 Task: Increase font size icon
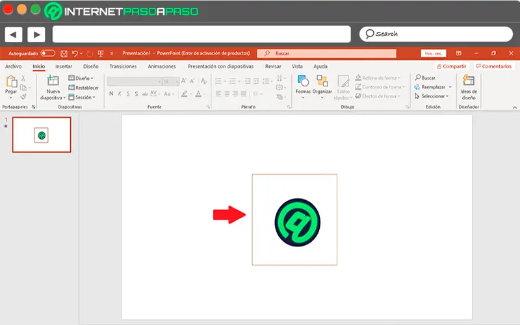point(184,81)
